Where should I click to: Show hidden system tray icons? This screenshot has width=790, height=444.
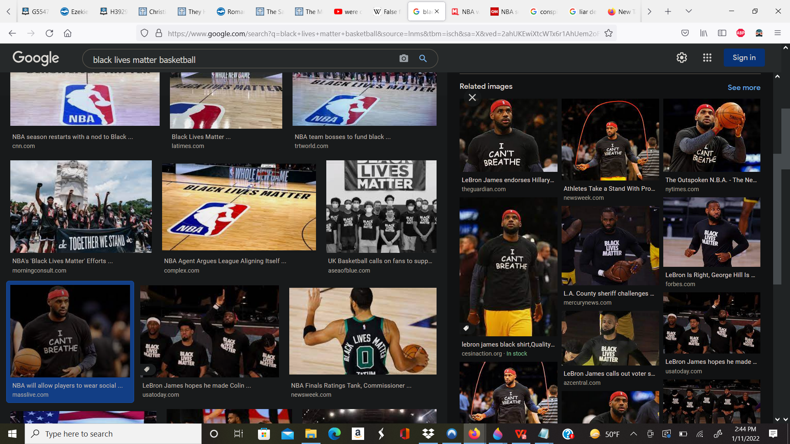[634, 434]
